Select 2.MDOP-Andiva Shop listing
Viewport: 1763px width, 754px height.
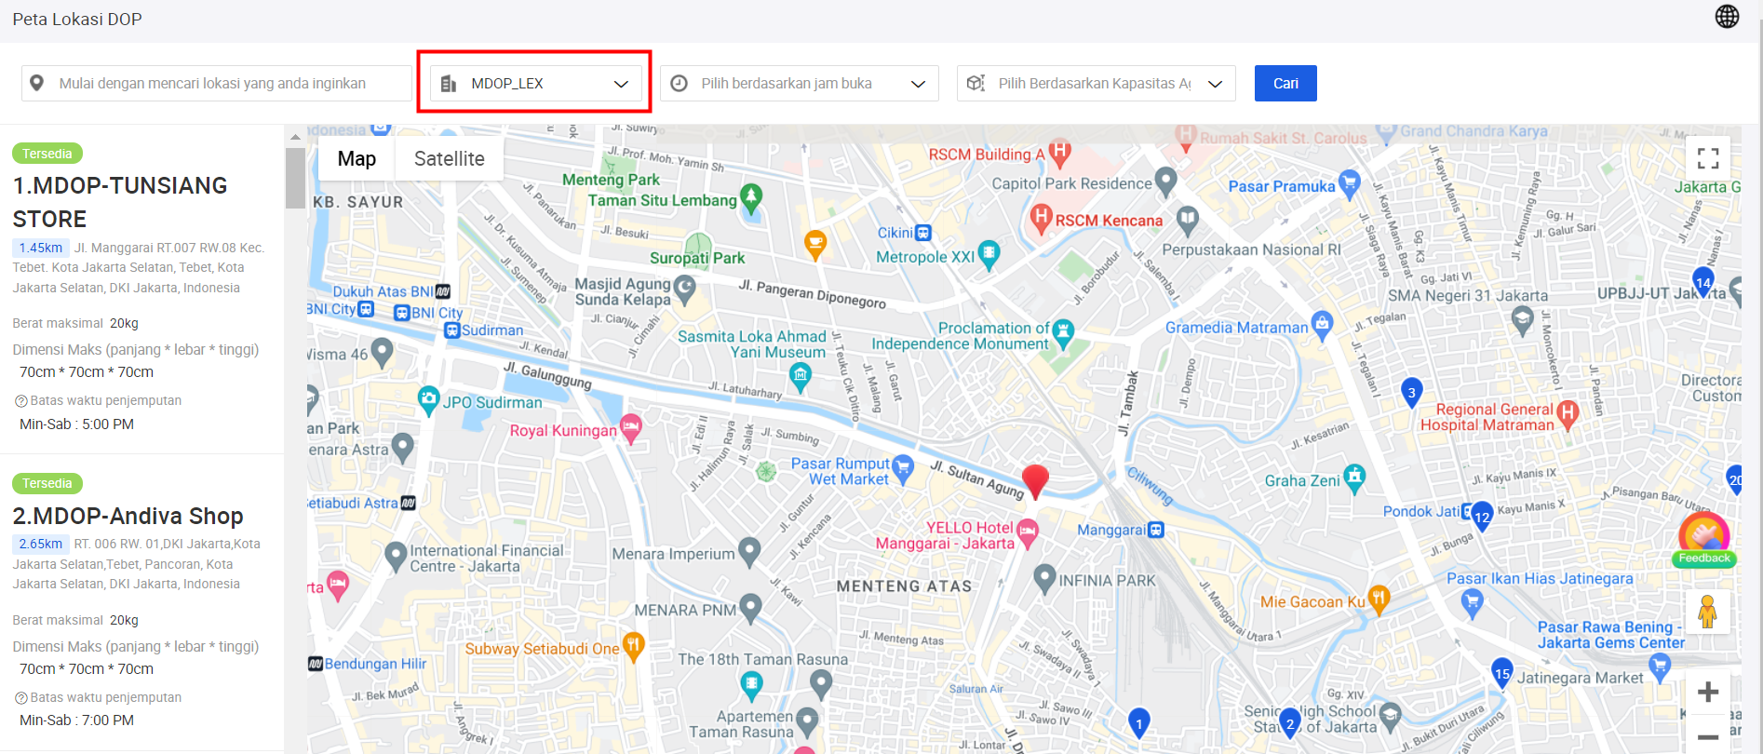[128, 516]
